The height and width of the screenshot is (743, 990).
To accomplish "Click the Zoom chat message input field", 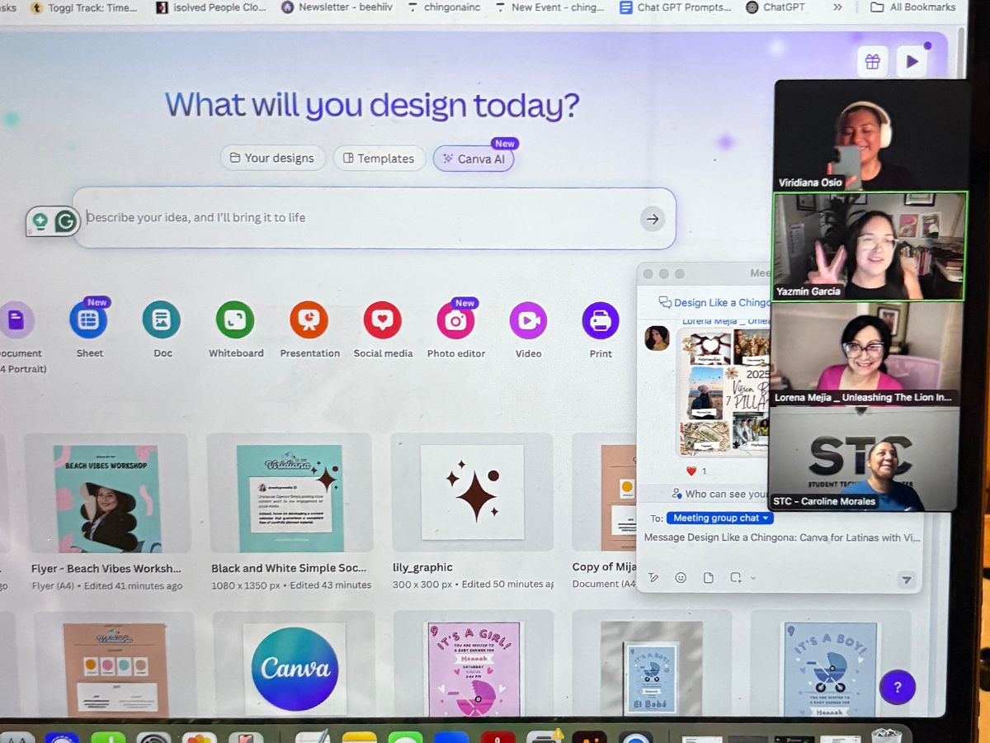I will [x=781, y=537].
